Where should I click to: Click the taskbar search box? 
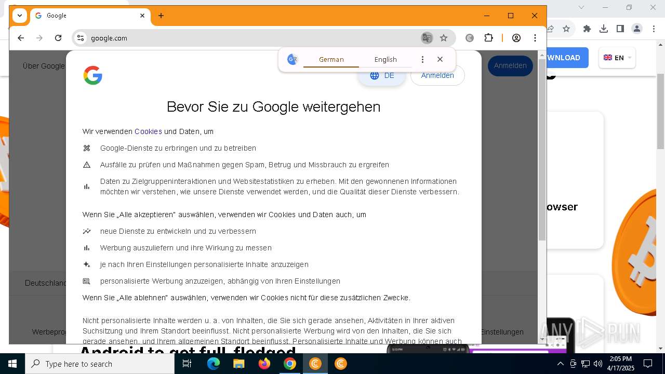pyautogui.click(x=100, y=364)
